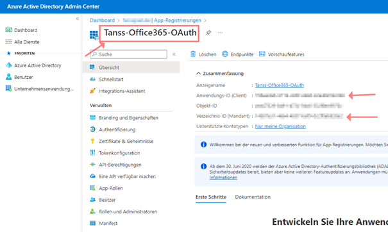Select Integrations-Assistent label
This screenshot has width=388, height=232.
(122, 91)
